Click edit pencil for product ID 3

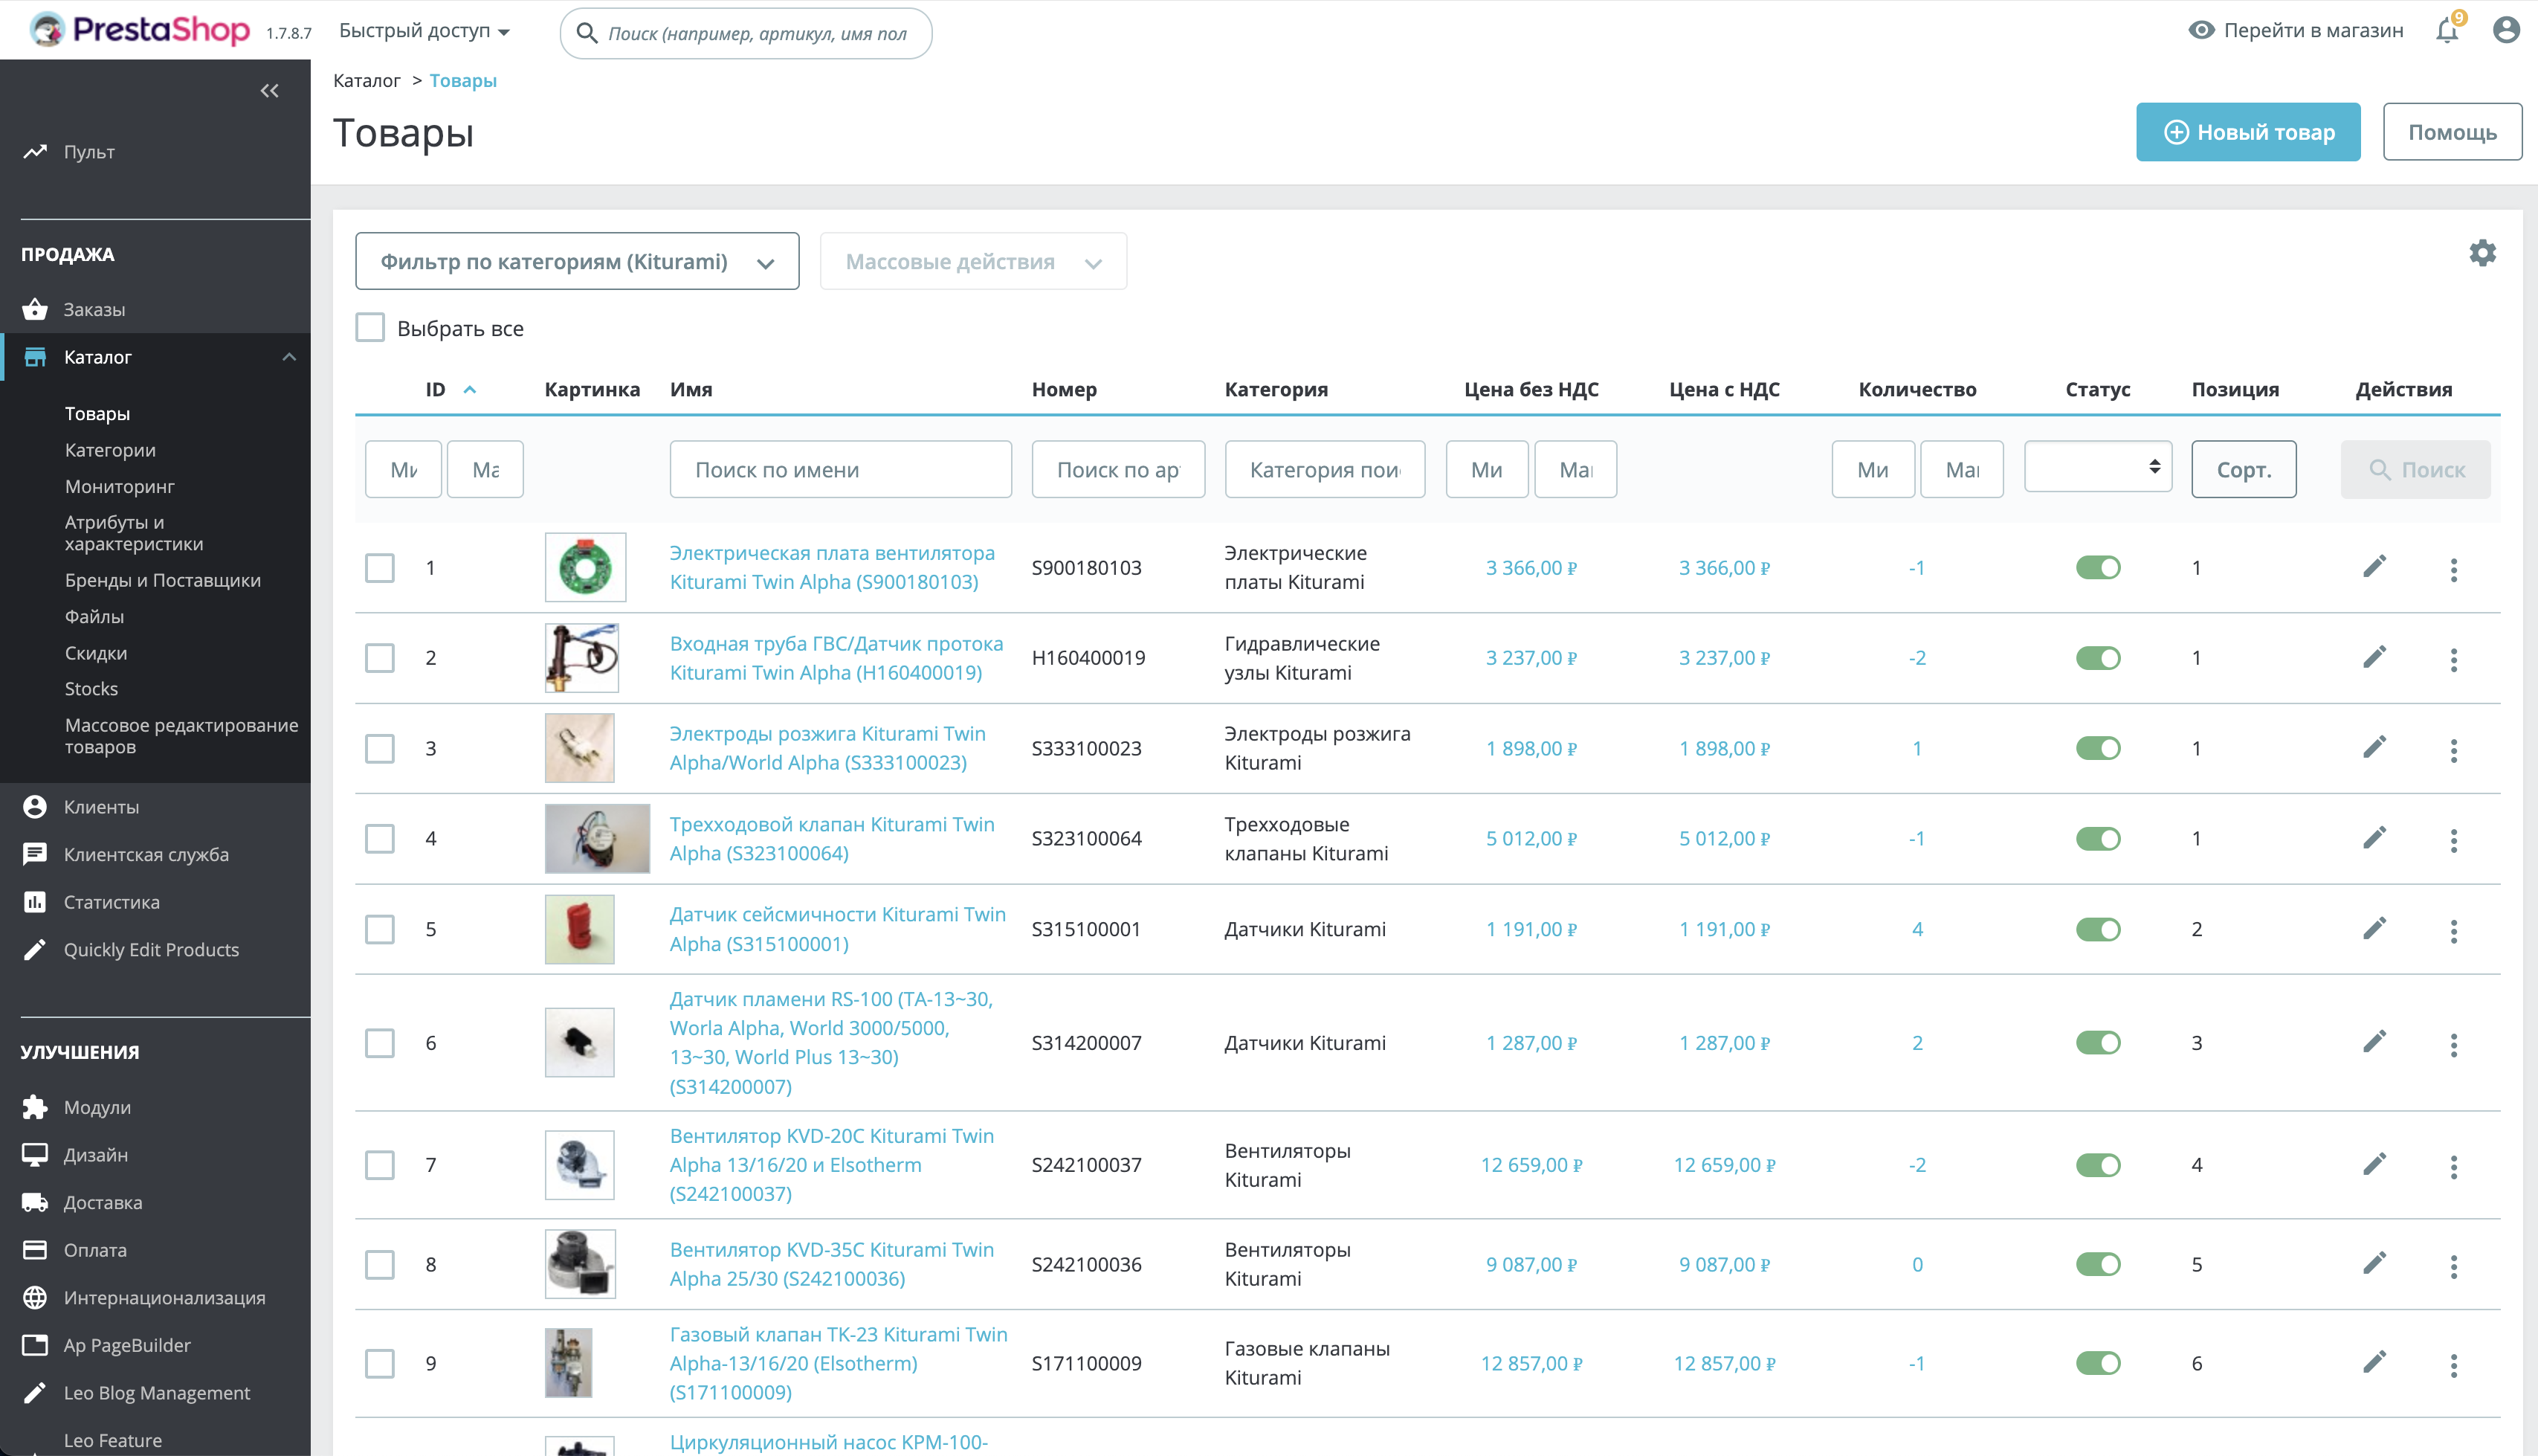pos(2374,748)
